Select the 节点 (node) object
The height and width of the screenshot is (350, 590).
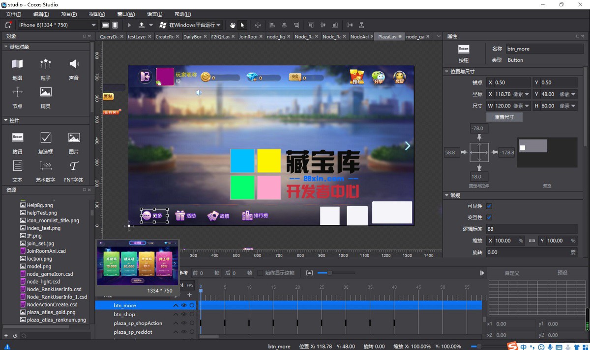(17, 97)
